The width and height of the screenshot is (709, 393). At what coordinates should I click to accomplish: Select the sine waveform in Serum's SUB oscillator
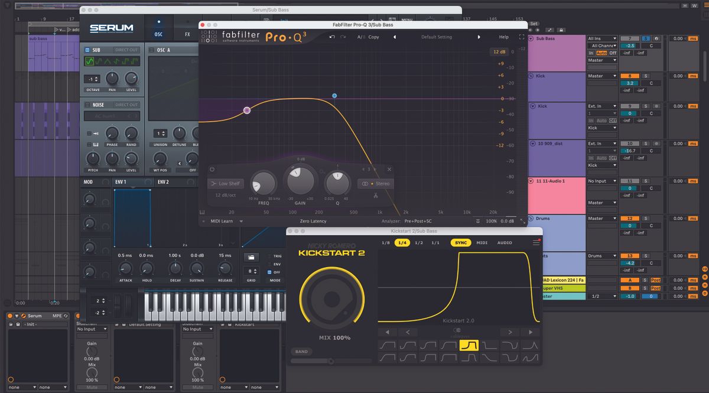tap(89, 61)
